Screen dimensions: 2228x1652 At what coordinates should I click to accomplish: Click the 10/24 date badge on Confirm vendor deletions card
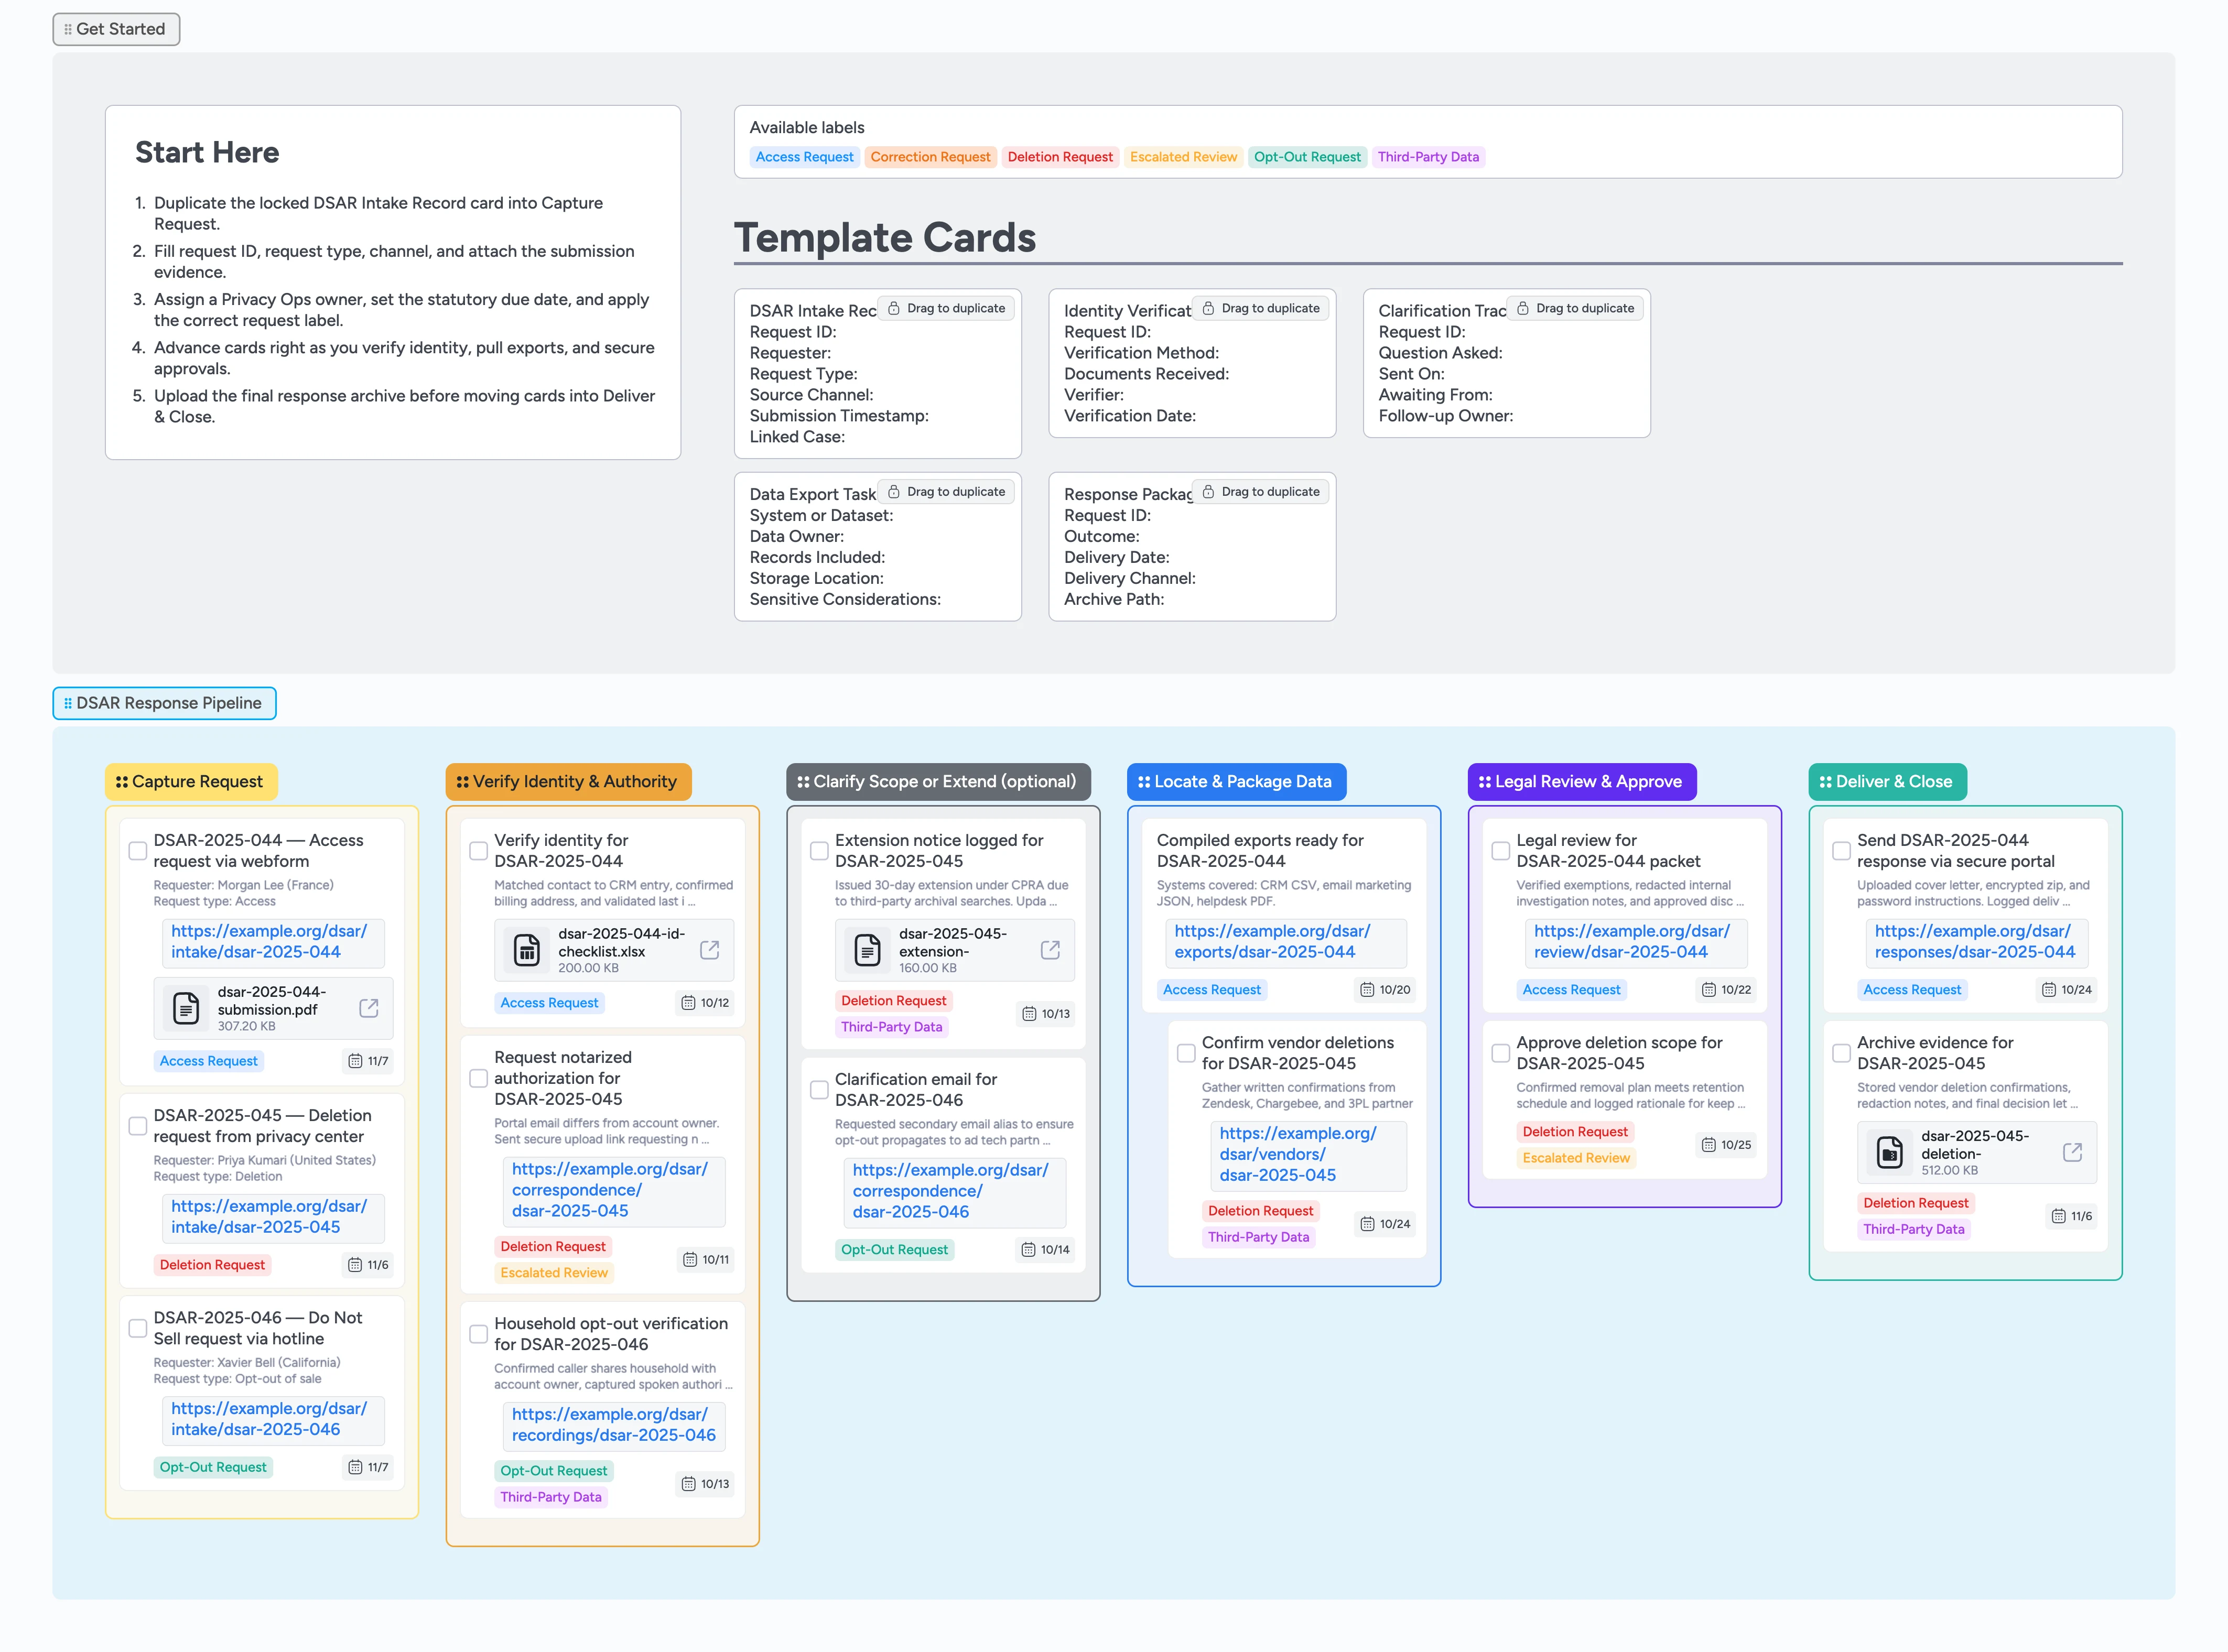(1384, 1223)
